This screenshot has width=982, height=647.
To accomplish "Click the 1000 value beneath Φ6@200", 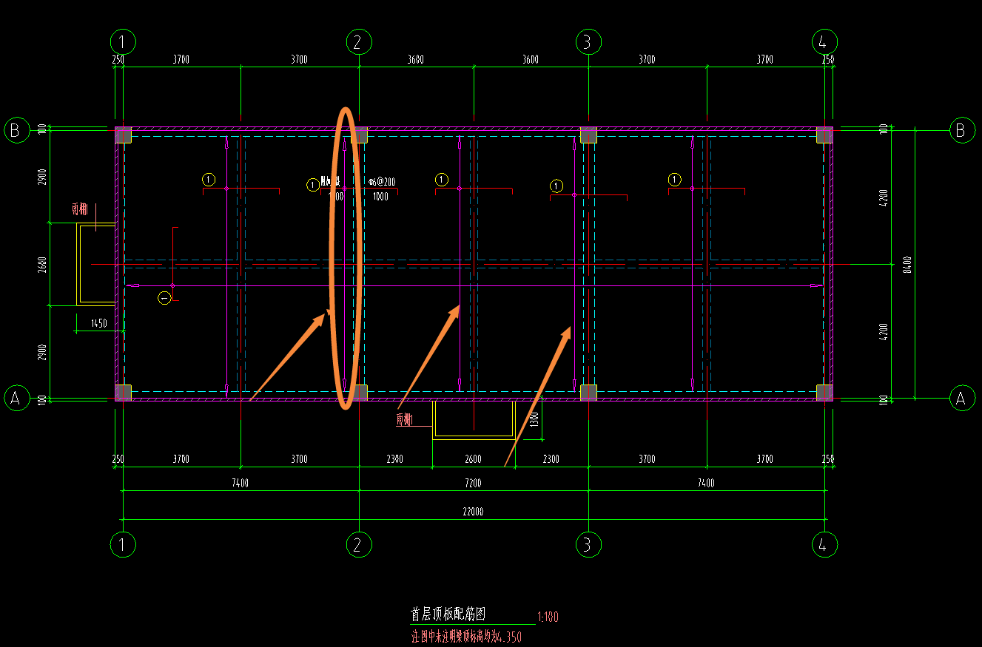I will point(380,197).
